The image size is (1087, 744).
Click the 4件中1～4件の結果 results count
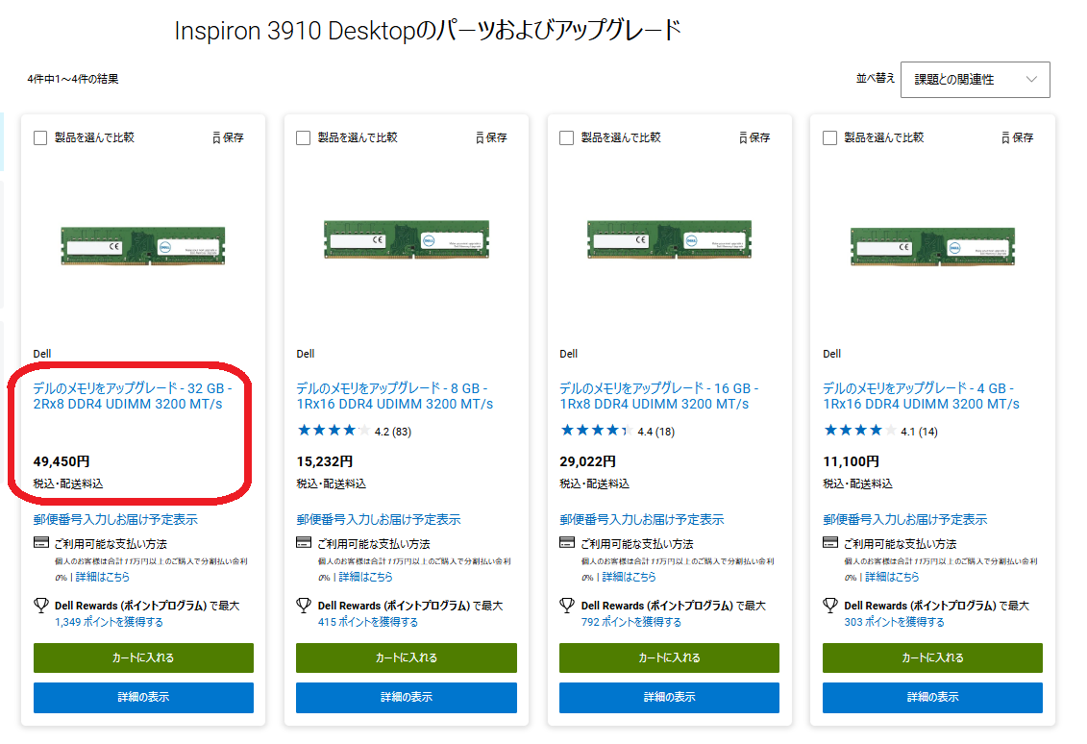click(x=73, y=79)
